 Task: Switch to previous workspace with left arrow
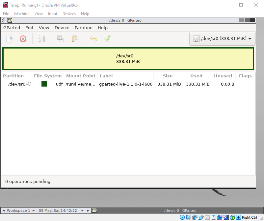4,211
